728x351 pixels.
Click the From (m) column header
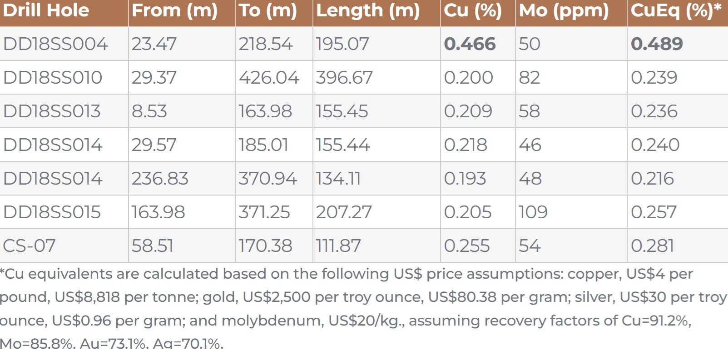174,10
